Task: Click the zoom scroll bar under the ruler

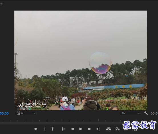Action: click(x=79, y=123)
